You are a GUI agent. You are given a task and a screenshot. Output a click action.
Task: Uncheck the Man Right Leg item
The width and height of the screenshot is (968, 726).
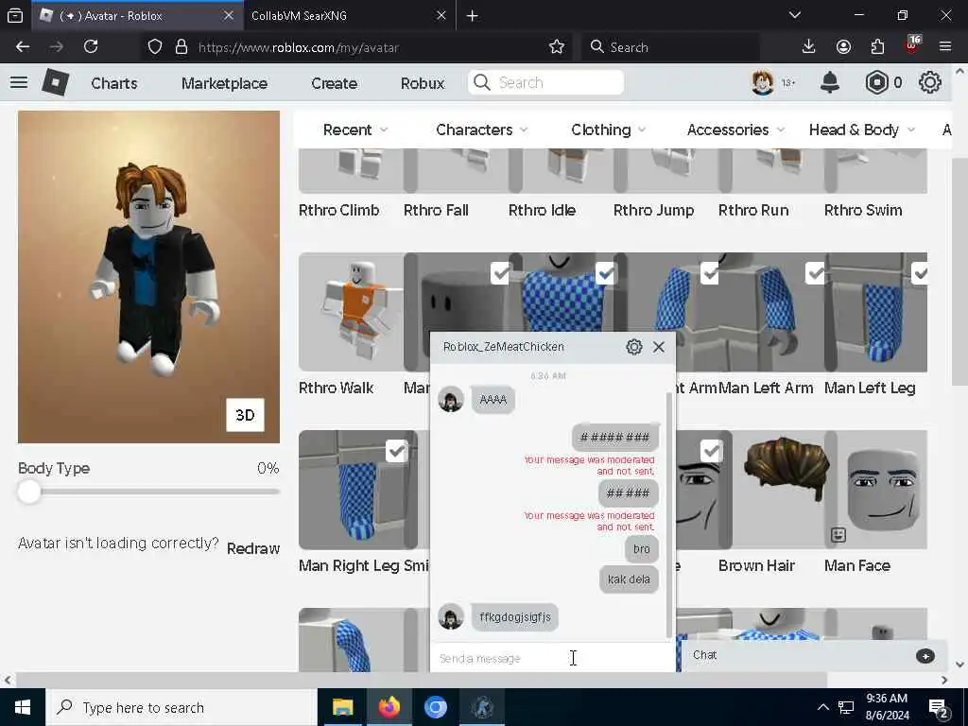[396, 451]
